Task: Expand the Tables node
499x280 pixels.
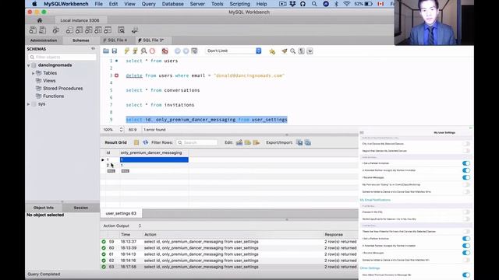Action: 33,73
